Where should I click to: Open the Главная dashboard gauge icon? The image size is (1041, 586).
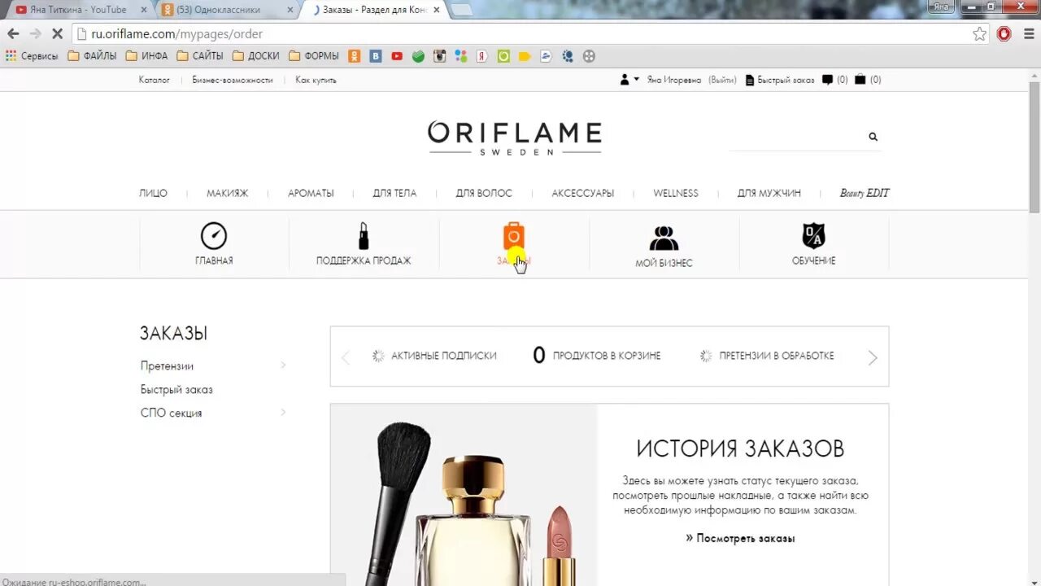(214, 236)
